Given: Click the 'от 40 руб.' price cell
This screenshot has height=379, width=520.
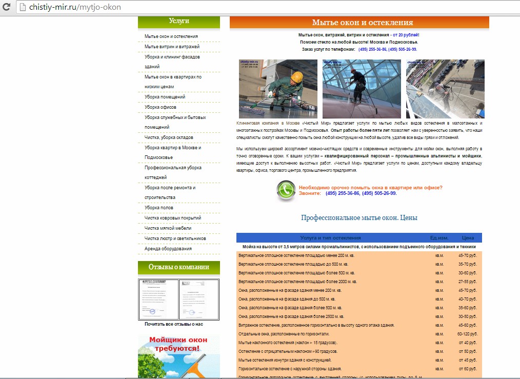Looking at the screenshot, I should pyautogui.click(x=468, y=343).
